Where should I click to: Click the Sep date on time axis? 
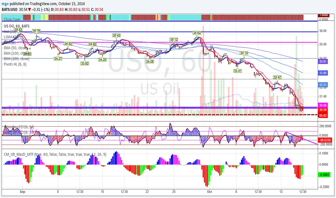22,192
